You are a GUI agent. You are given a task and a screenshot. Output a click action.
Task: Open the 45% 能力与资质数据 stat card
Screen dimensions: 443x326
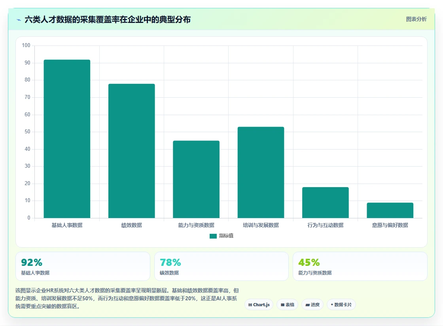point(360,266)
